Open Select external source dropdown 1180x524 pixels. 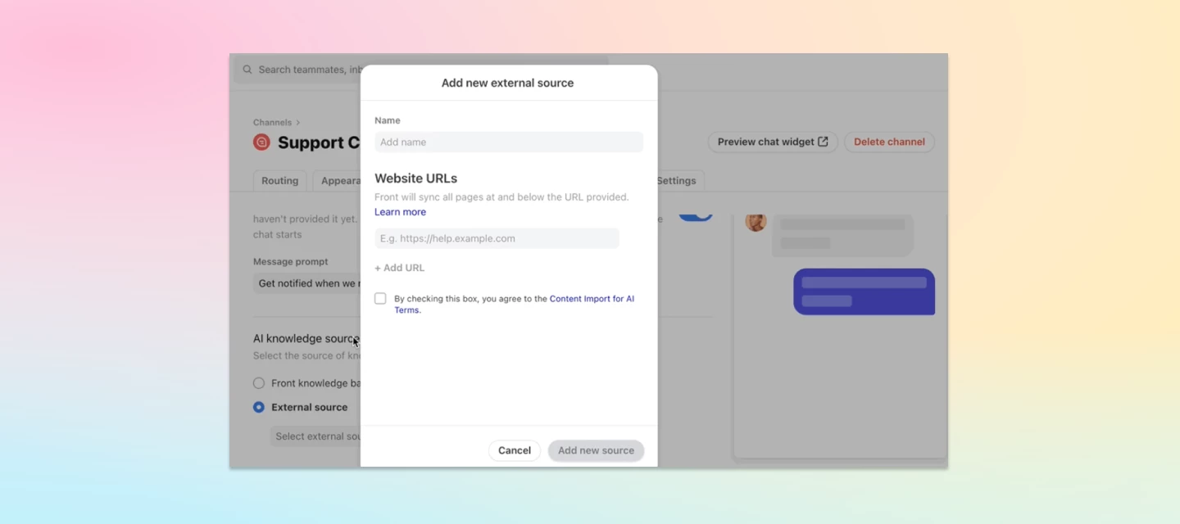315,436
